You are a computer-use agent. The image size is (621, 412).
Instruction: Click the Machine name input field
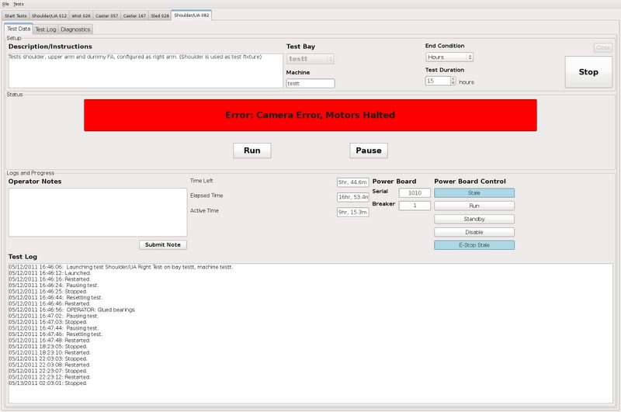310,83
